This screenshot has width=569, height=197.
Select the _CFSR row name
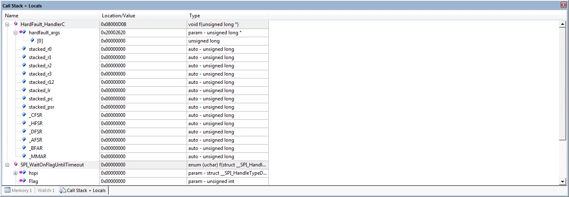tap(36, 115)
